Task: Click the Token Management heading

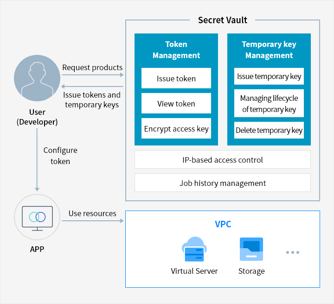Action: coord(176,50)
